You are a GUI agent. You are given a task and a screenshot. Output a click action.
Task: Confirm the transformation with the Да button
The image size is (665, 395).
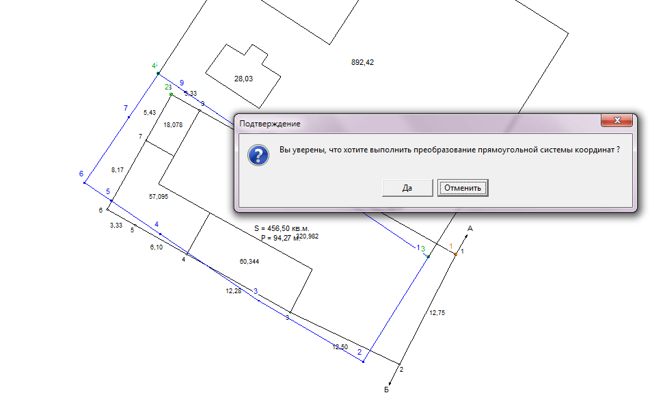407,188
